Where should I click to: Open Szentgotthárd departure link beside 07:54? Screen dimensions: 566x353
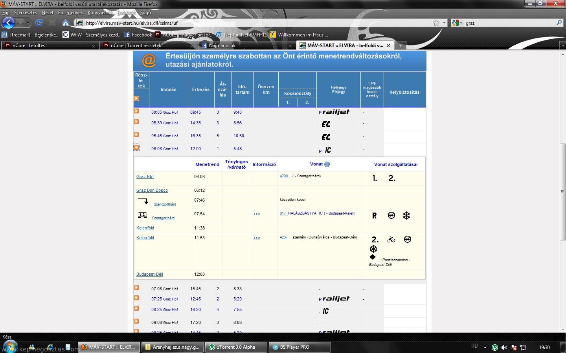tap(163, 218)
